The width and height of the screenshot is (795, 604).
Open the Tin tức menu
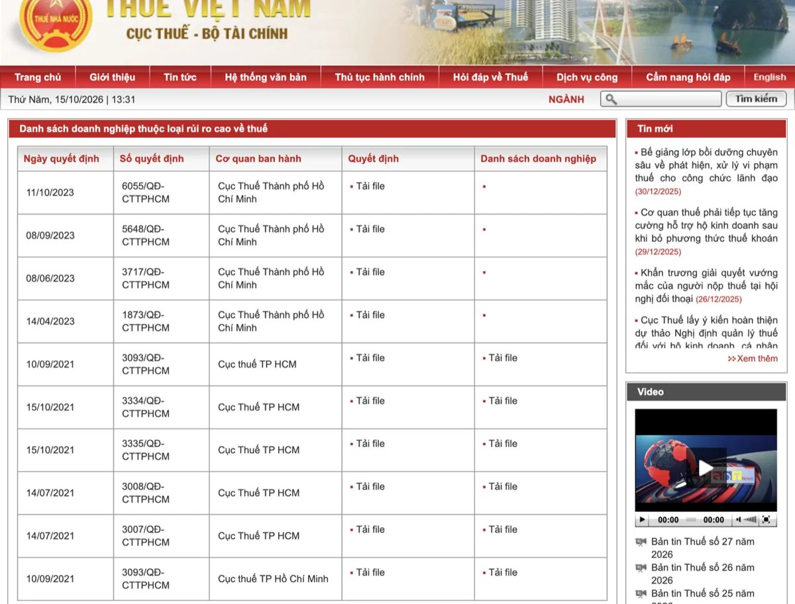coord(180,77)
